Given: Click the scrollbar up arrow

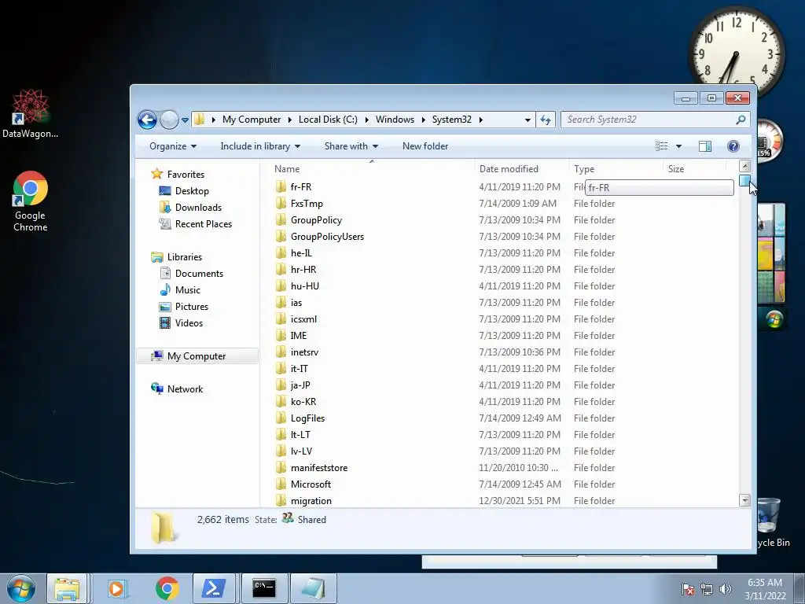Looking at the screenshot, I should click(744, 166).
